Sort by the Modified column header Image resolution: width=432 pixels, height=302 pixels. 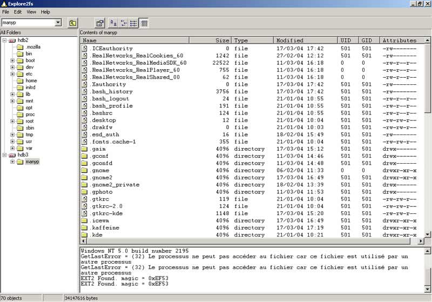coord(306,41)
